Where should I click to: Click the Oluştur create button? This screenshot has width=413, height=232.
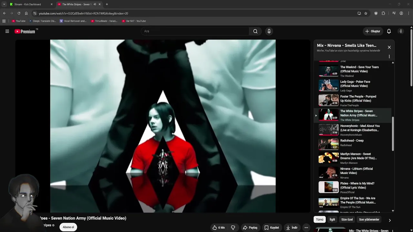pos(372,31)
